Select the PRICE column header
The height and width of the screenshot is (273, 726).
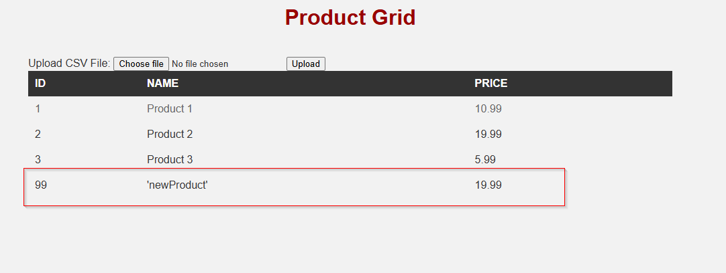tap(490, 83)
